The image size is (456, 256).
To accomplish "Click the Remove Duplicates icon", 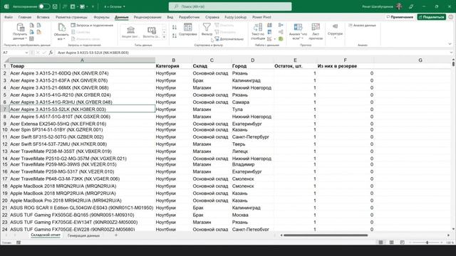I will pyautogui.click(x=269, y=32).
